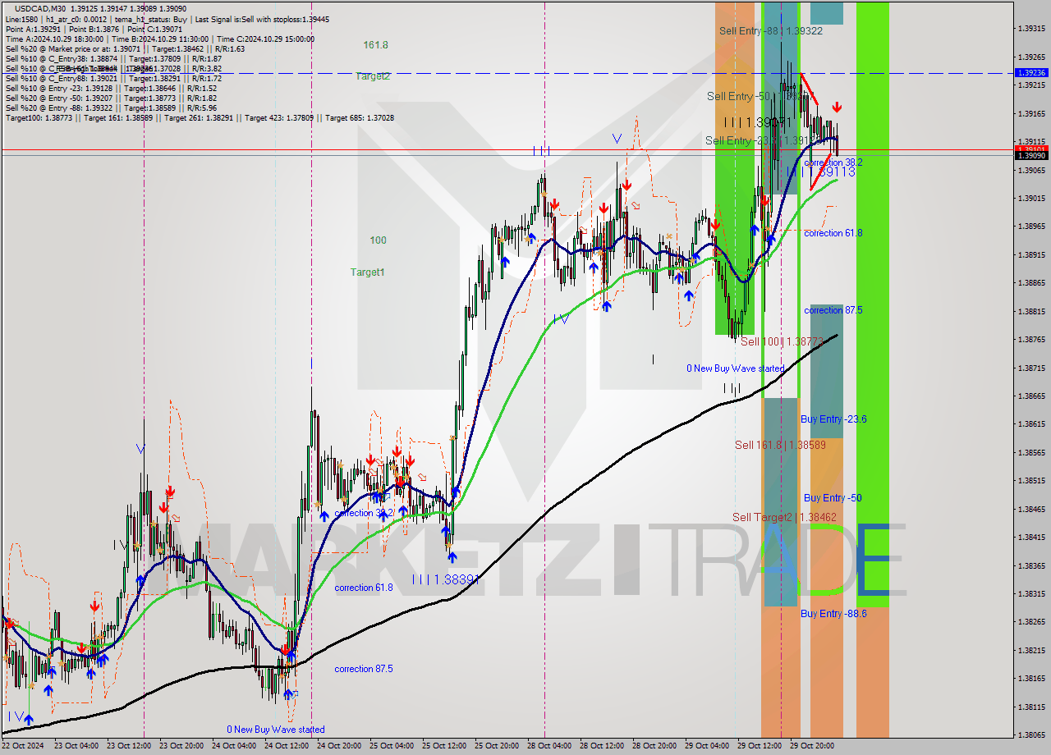Click the green 'Target2' label
This screenshot has width=1051, height=755.
[x=373, y=75]
